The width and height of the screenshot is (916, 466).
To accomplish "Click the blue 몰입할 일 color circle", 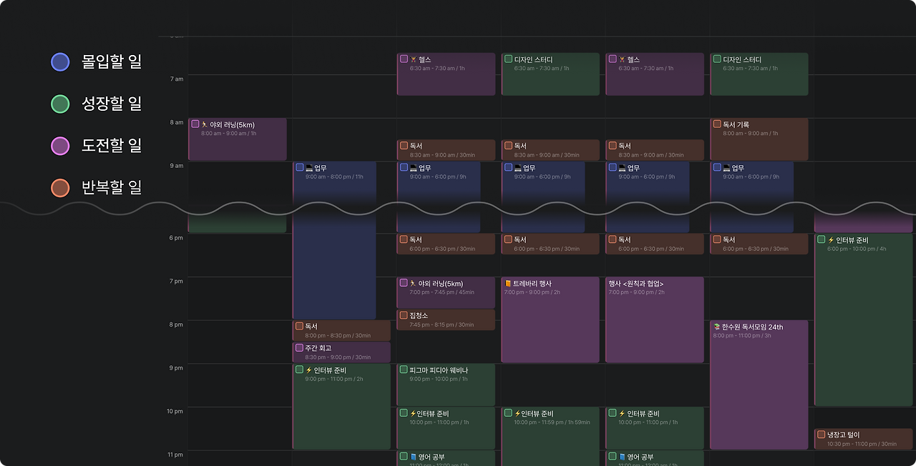I will tap(60, 61).
